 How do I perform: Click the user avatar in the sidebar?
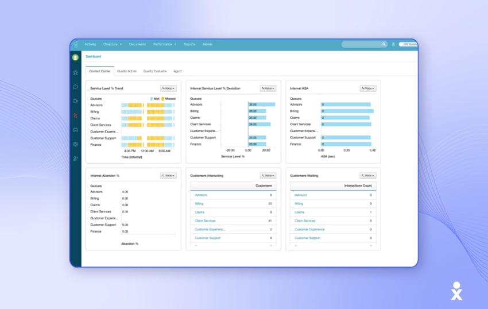tap(75, 57)
